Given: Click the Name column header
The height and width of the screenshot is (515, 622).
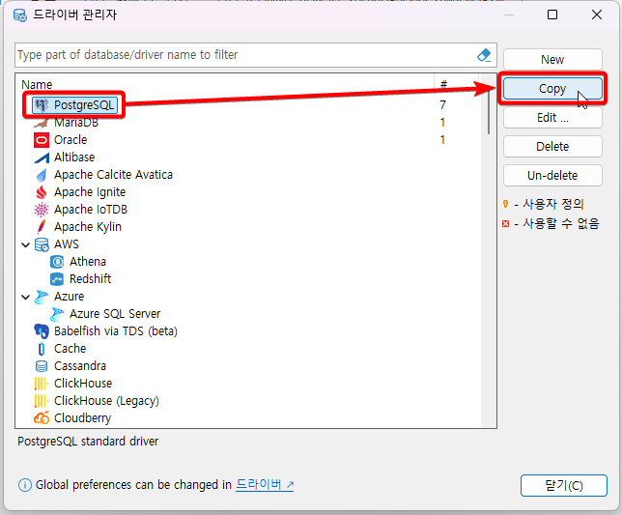Looking at the screenshot, I should 37,84.
